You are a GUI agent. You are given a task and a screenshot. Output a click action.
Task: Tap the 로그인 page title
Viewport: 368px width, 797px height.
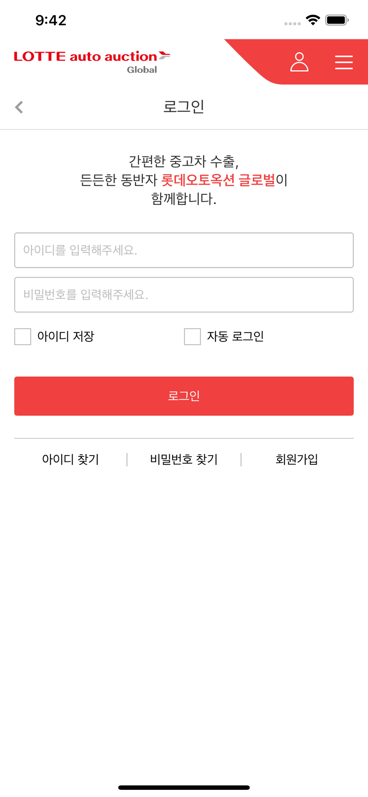(184, 106)
